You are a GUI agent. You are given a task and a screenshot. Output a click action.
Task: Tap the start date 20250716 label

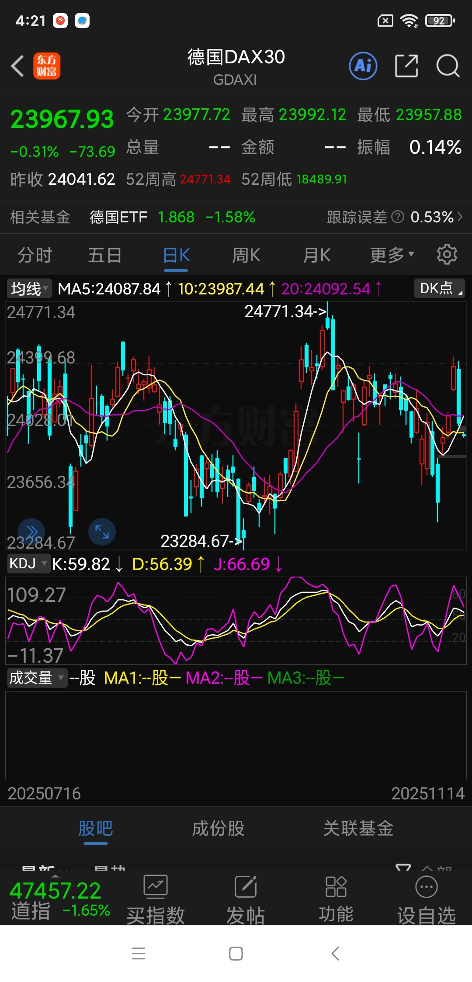[x=44, y=793]
